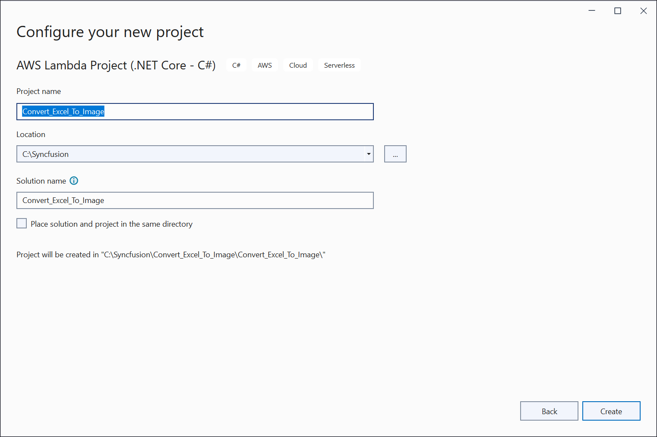The width and height of the screenshot is (657, 437).
Task: Click the browse ellipsis button for Location
Action: pos(395,154)
